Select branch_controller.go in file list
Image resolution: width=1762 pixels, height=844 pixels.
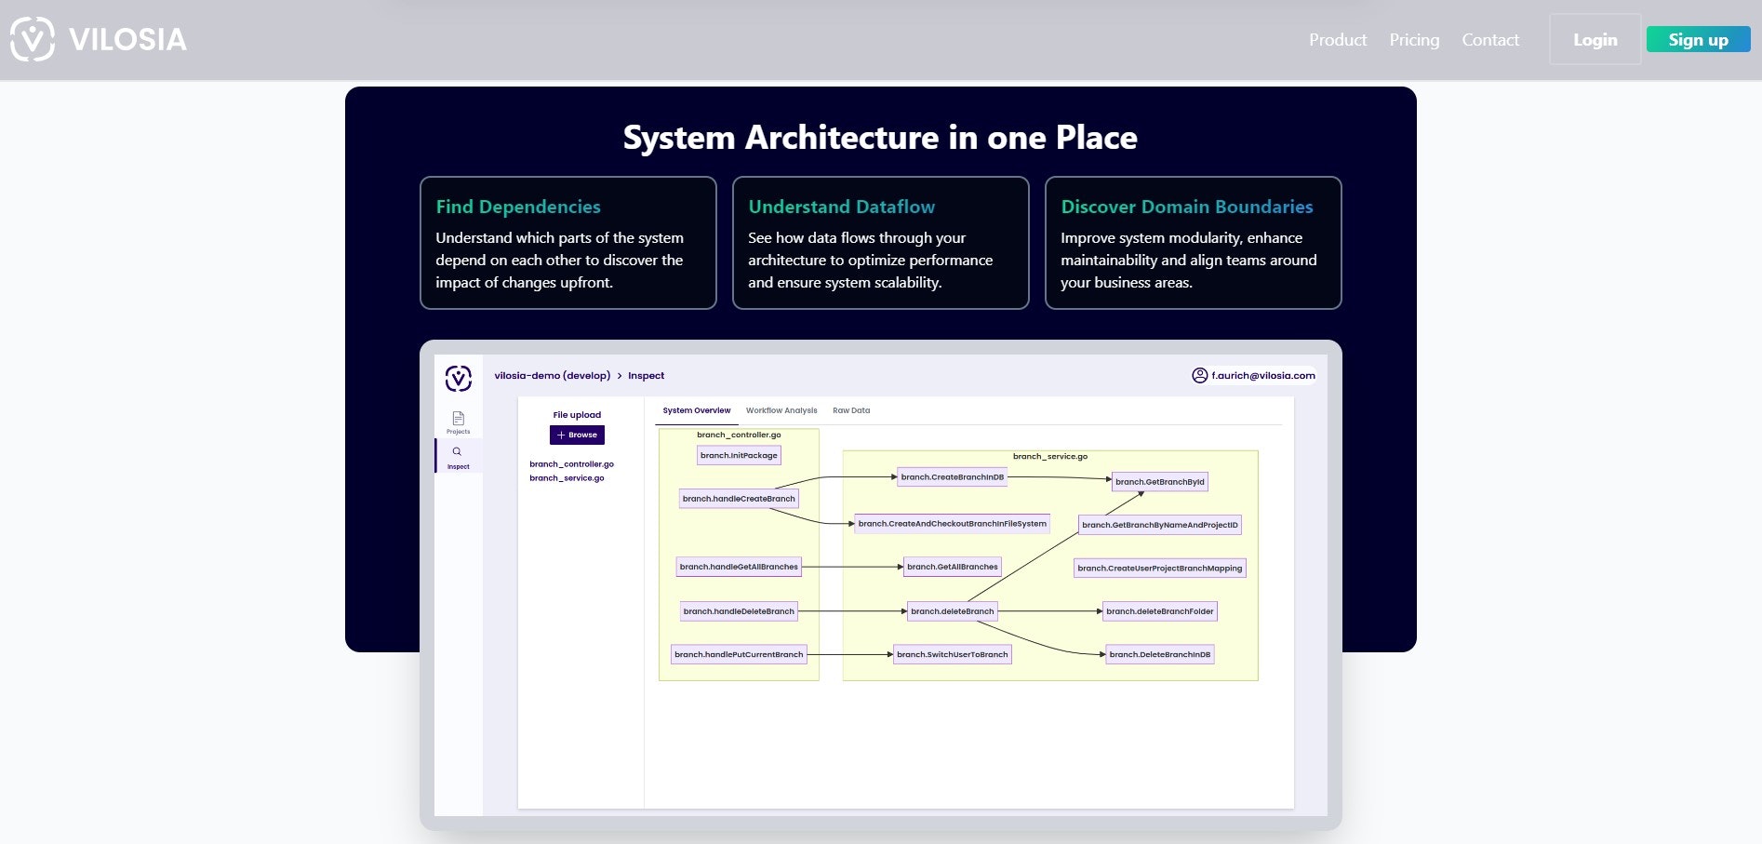[x=572, y=464]
